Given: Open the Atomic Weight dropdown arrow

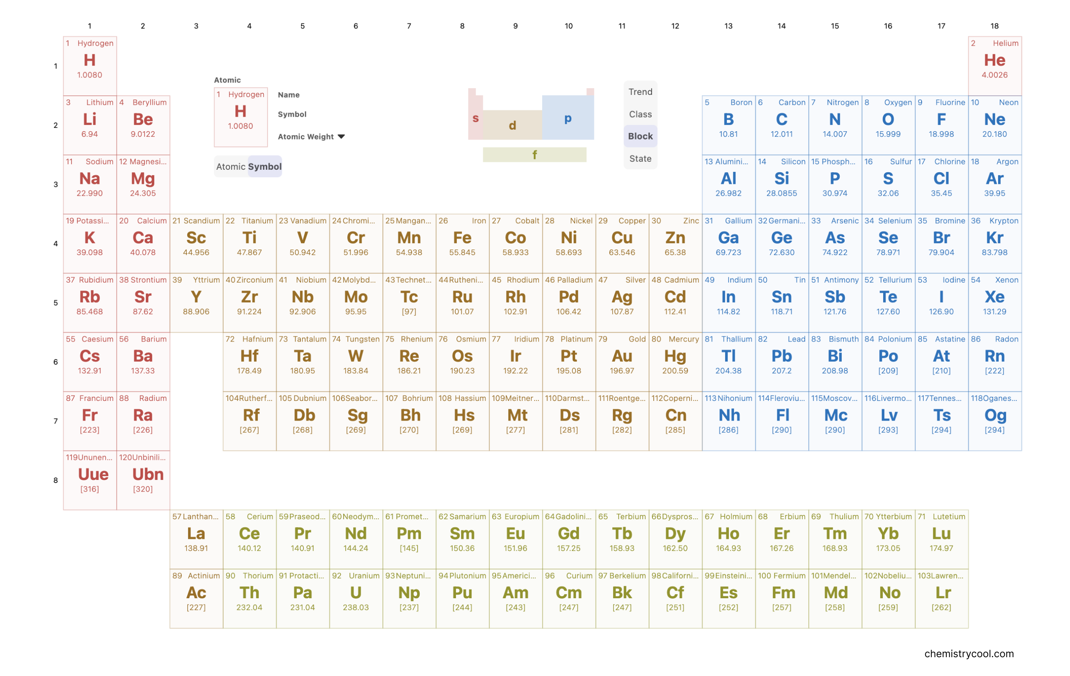Looking at the screenshot, I should pos(341,136).
